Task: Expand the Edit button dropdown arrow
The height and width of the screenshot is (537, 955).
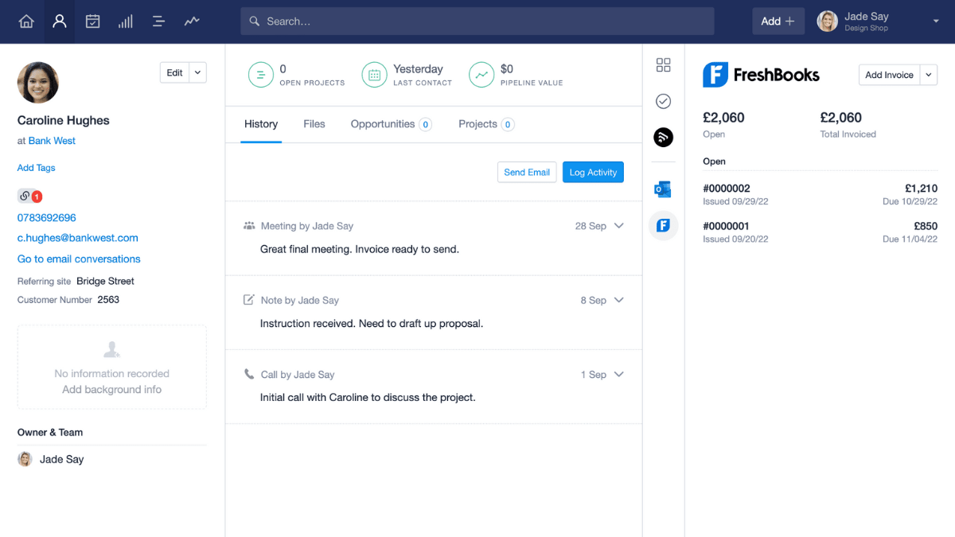Action: (x=198, y=72)
